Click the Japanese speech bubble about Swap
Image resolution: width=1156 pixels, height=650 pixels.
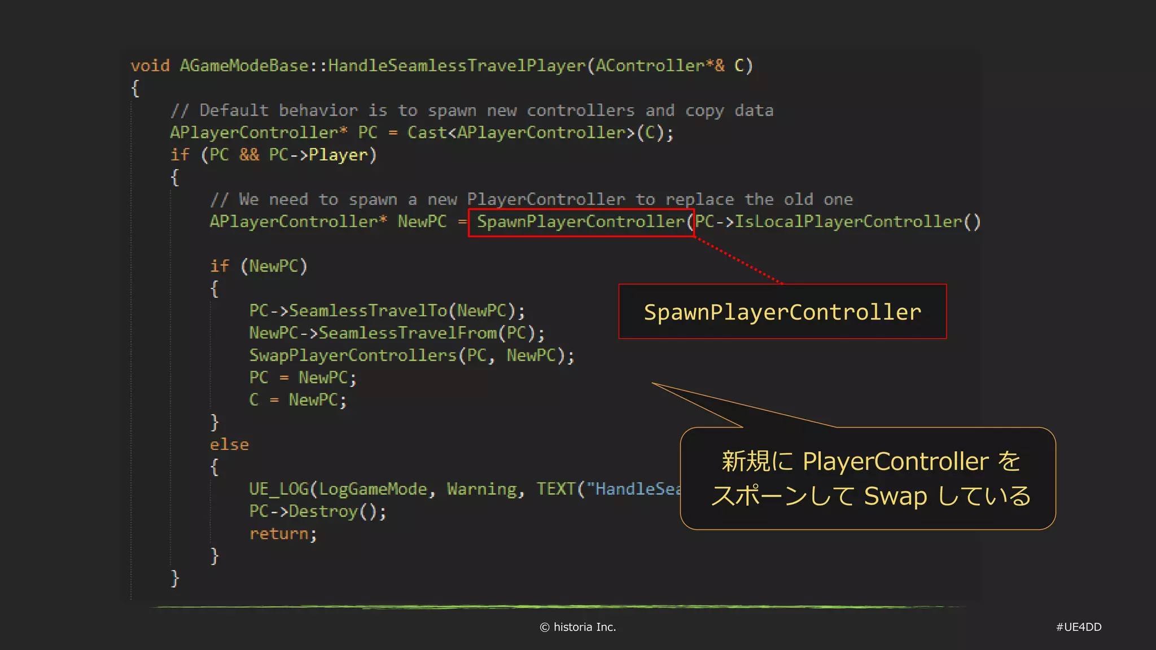click(868, 478)
